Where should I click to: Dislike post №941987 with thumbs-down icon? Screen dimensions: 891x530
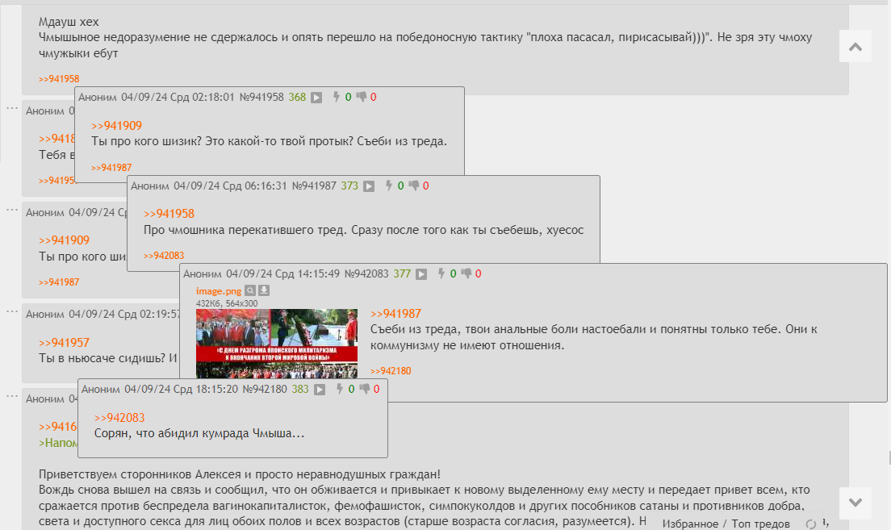413,186
